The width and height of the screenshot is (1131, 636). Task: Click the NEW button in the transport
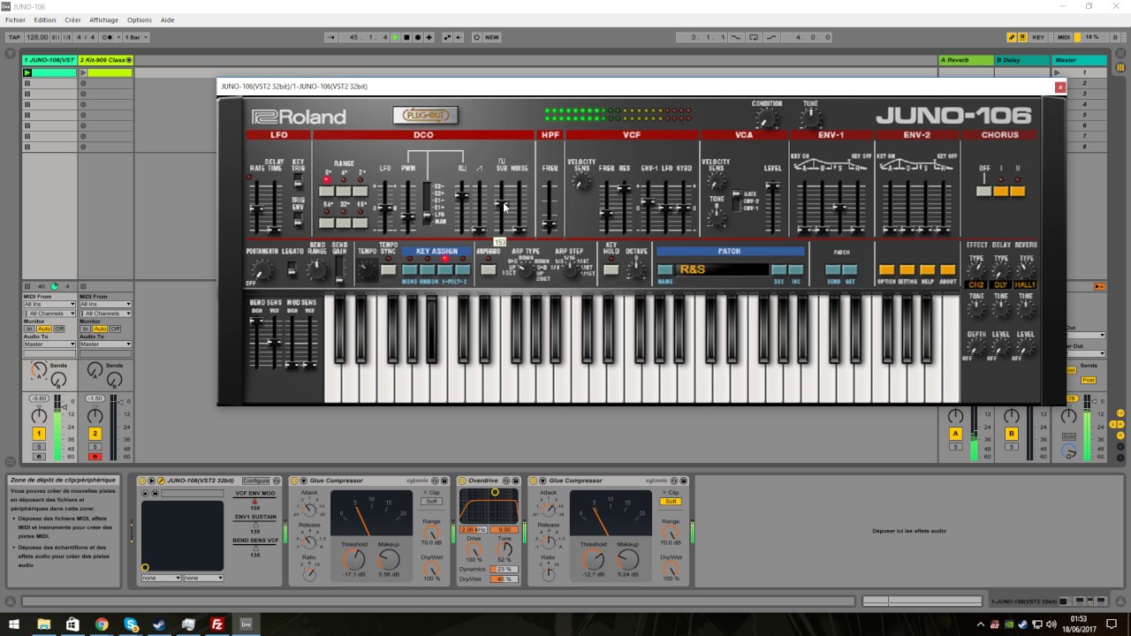492,37
